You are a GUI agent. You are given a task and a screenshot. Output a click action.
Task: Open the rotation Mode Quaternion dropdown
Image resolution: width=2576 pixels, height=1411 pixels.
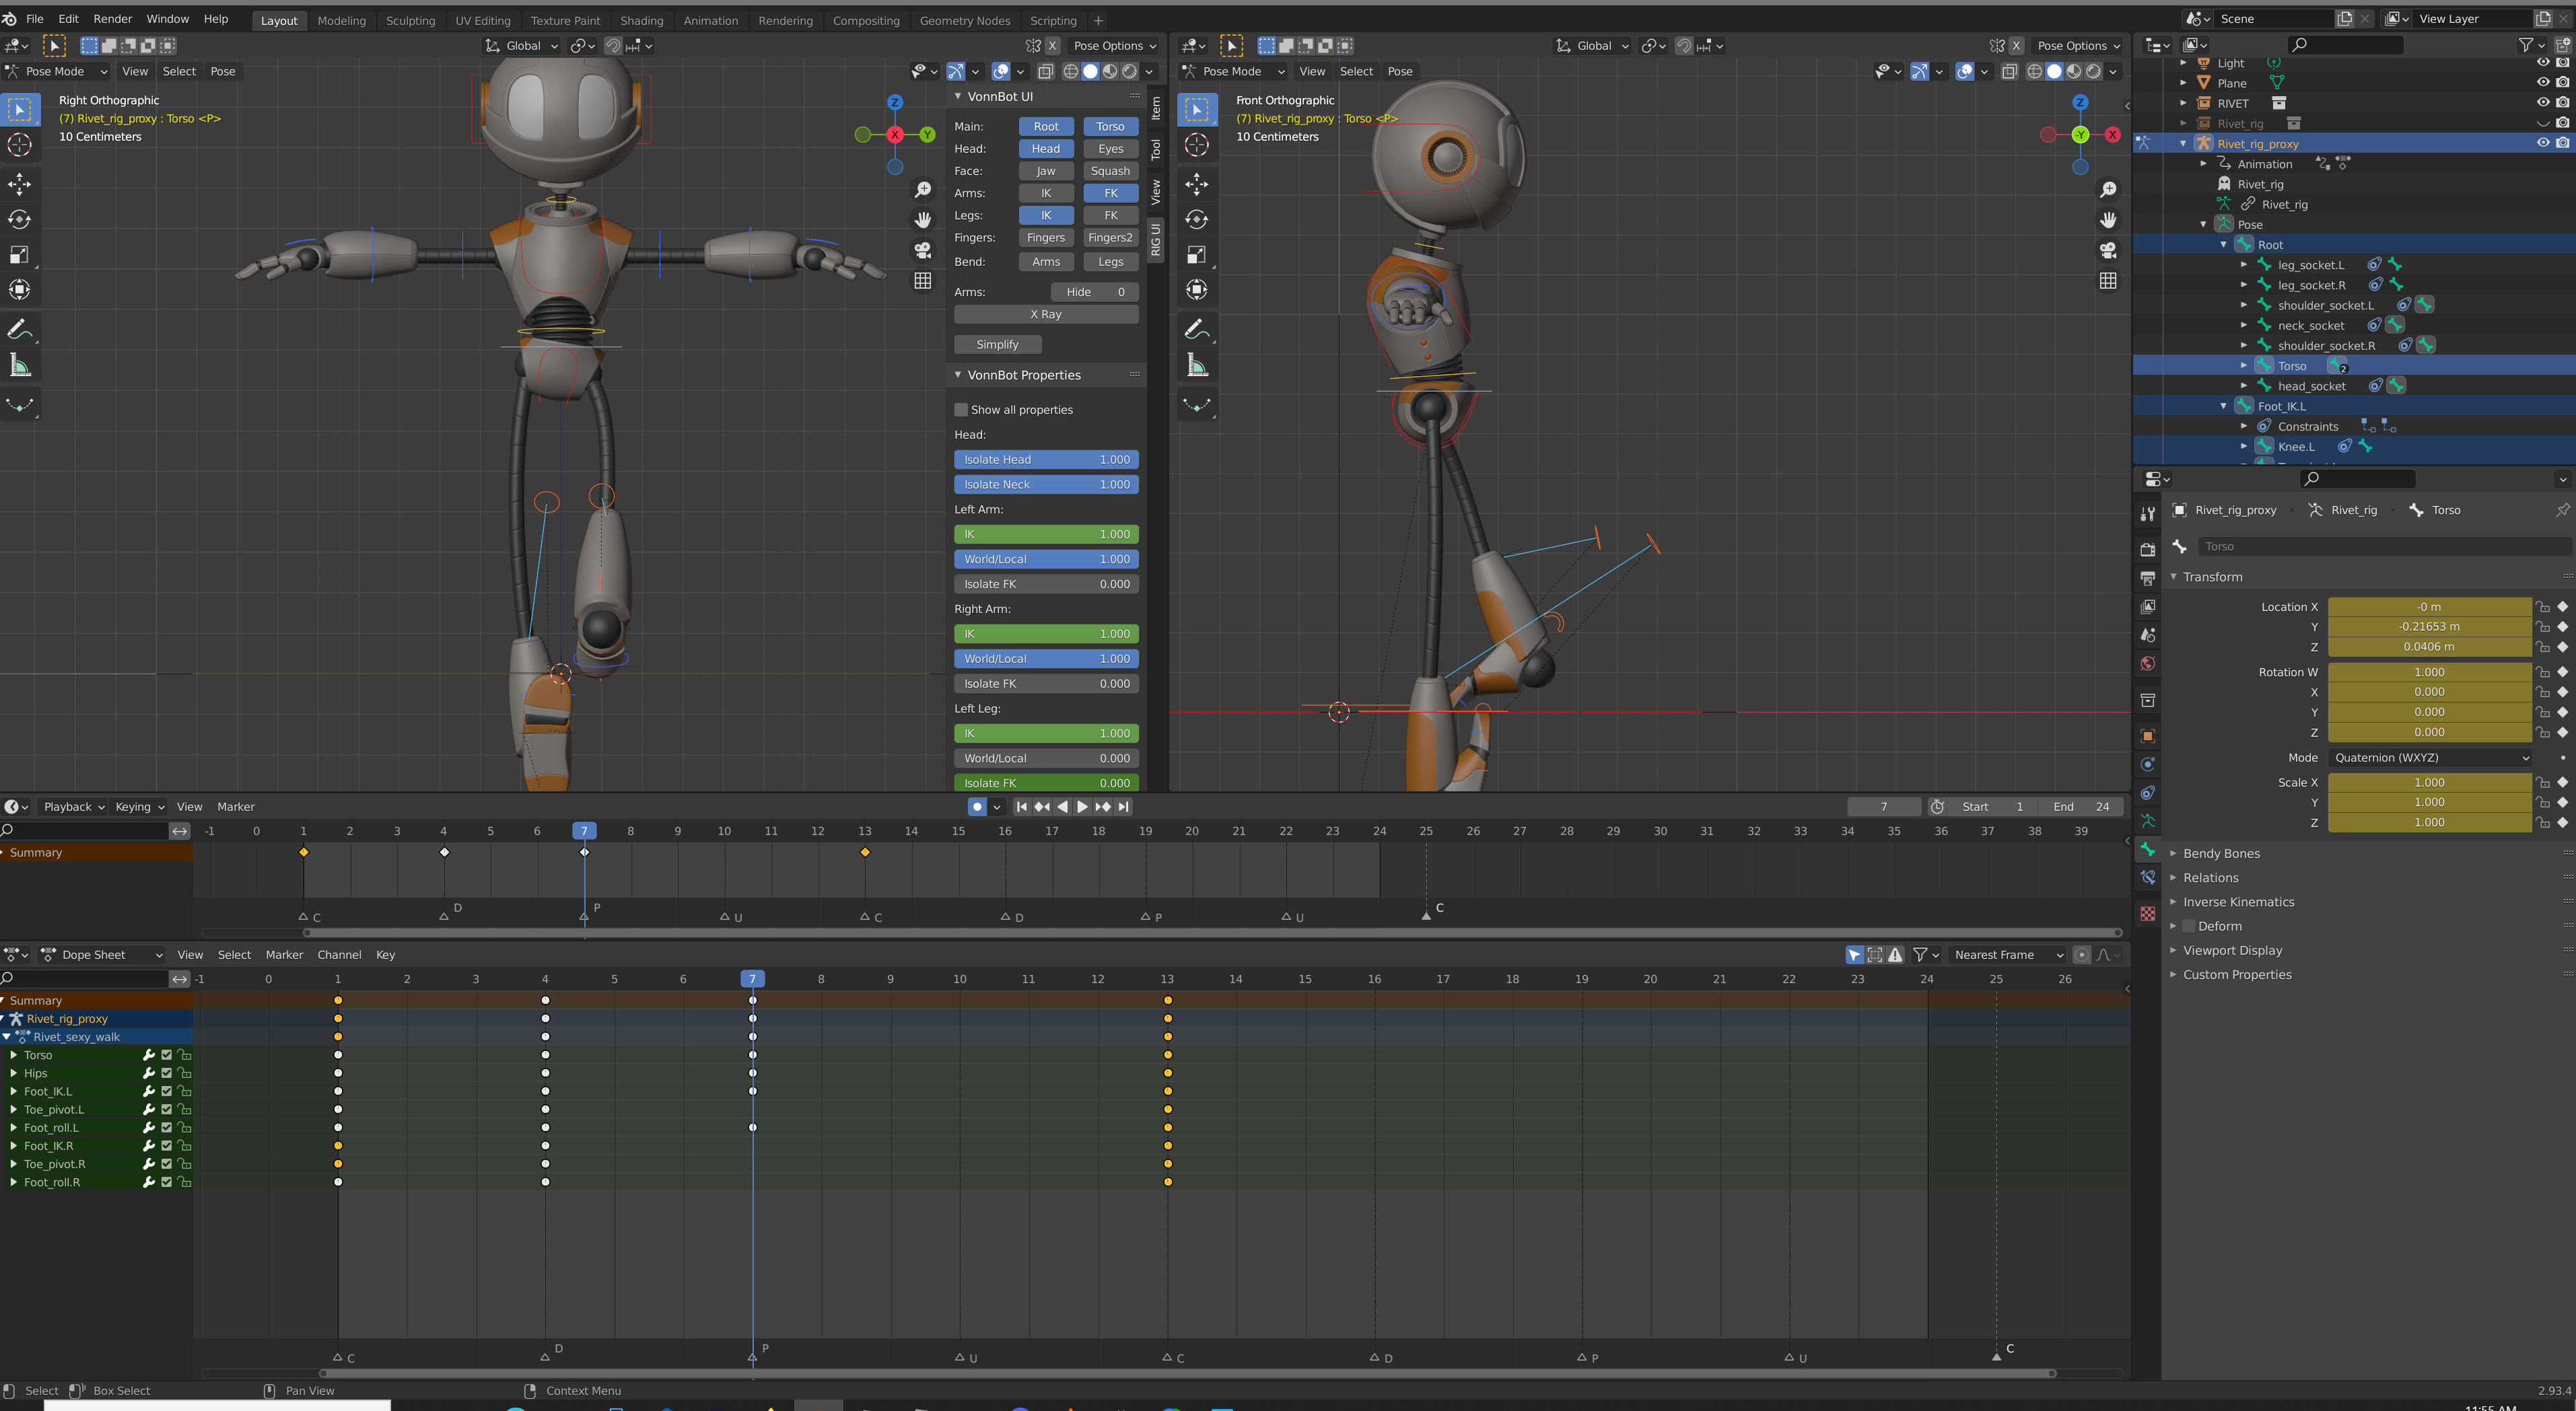point(2430,758)
